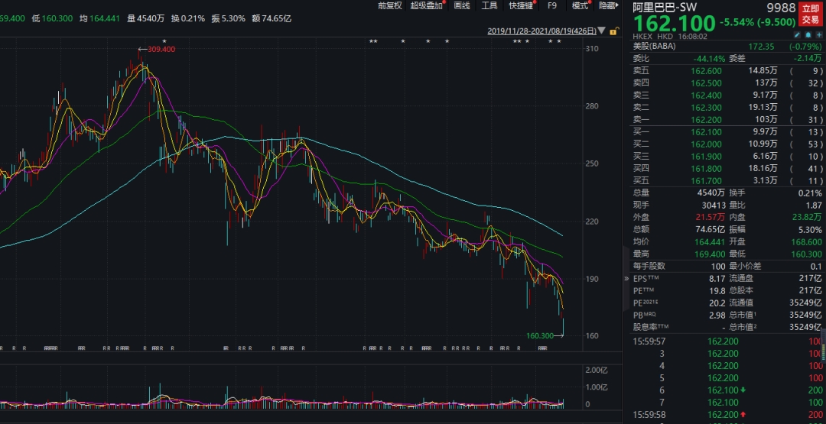Click the stock code 9988
Image resolution: width=826 pixels, height=424 pixels.
[x=780, y=8]
